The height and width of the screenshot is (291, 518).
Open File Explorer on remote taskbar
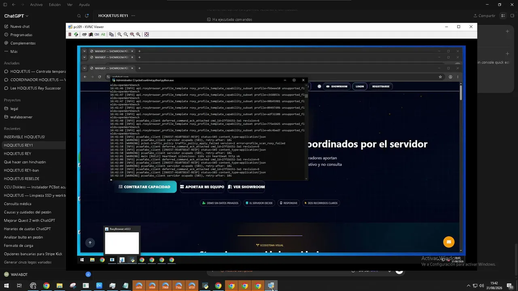(92, 260)
